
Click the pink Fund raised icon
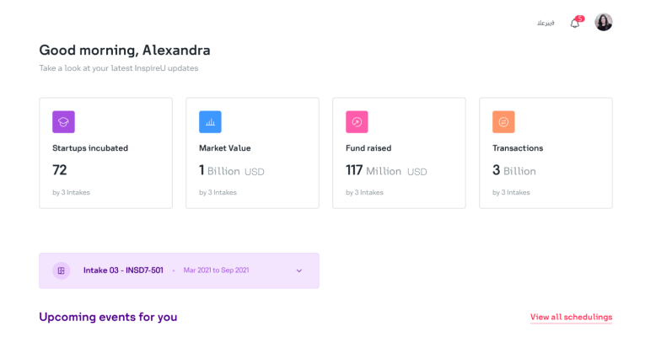(357, 122)
